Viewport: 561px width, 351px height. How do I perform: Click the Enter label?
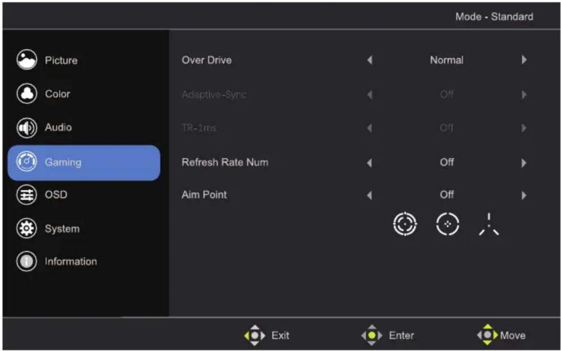401,335
